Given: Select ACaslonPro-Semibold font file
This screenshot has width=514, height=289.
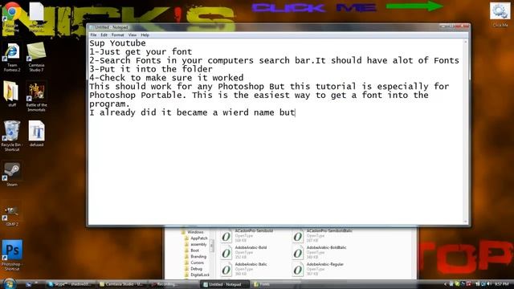Looking at the screenshot, I should pos(247,235).
